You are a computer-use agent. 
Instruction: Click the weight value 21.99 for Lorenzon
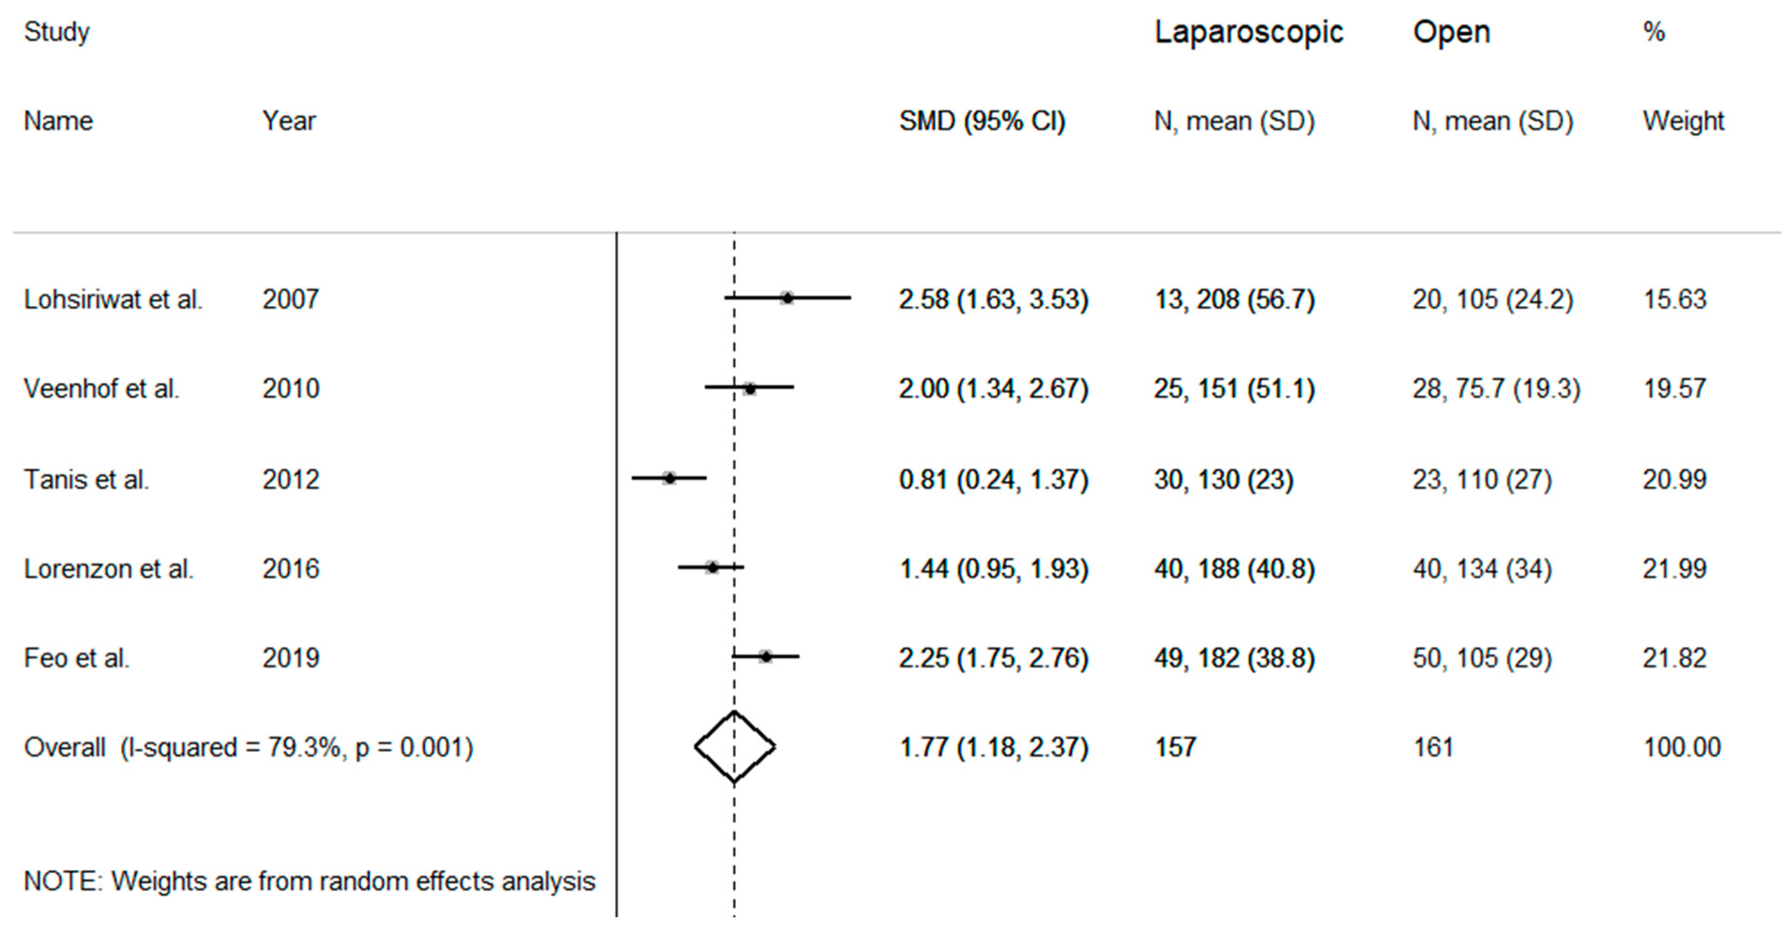click(1674, 569)
